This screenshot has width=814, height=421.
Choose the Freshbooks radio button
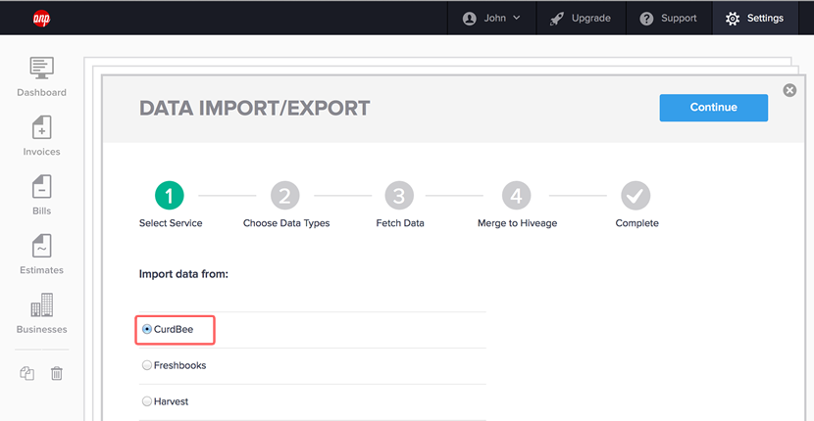click(x=147, y=365)
